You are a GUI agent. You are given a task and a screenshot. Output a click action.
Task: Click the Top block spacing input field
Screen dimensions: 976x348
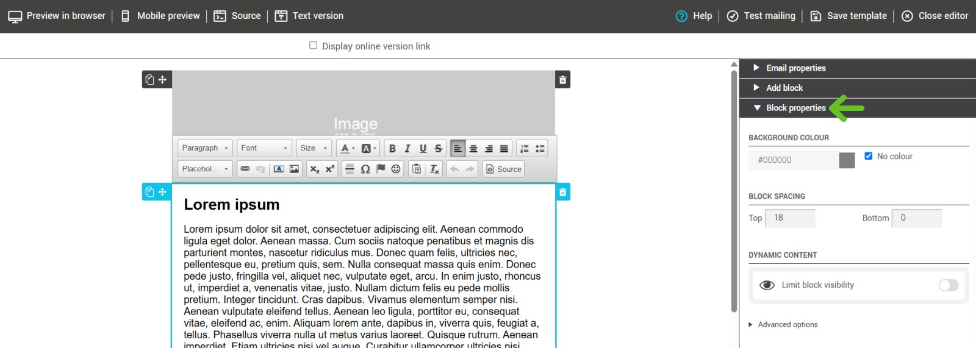pos(791,218)
